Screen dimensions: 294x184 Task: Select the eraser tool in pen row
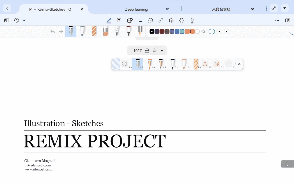(x=106, y=31)
